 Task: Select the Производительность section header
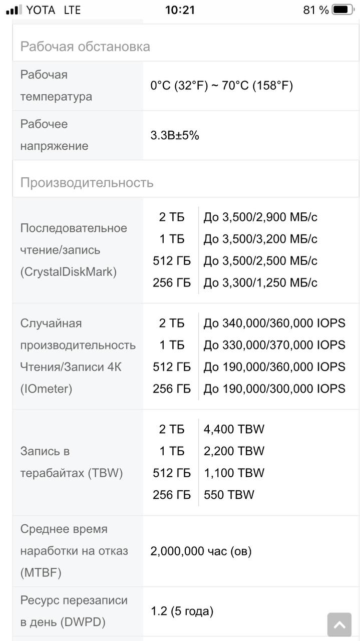tap(87, 182)
